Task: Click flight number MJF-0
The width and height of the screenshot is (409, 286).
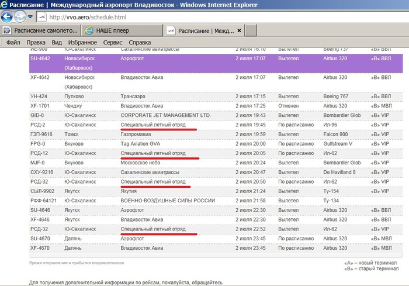Action: click(37, 163)
